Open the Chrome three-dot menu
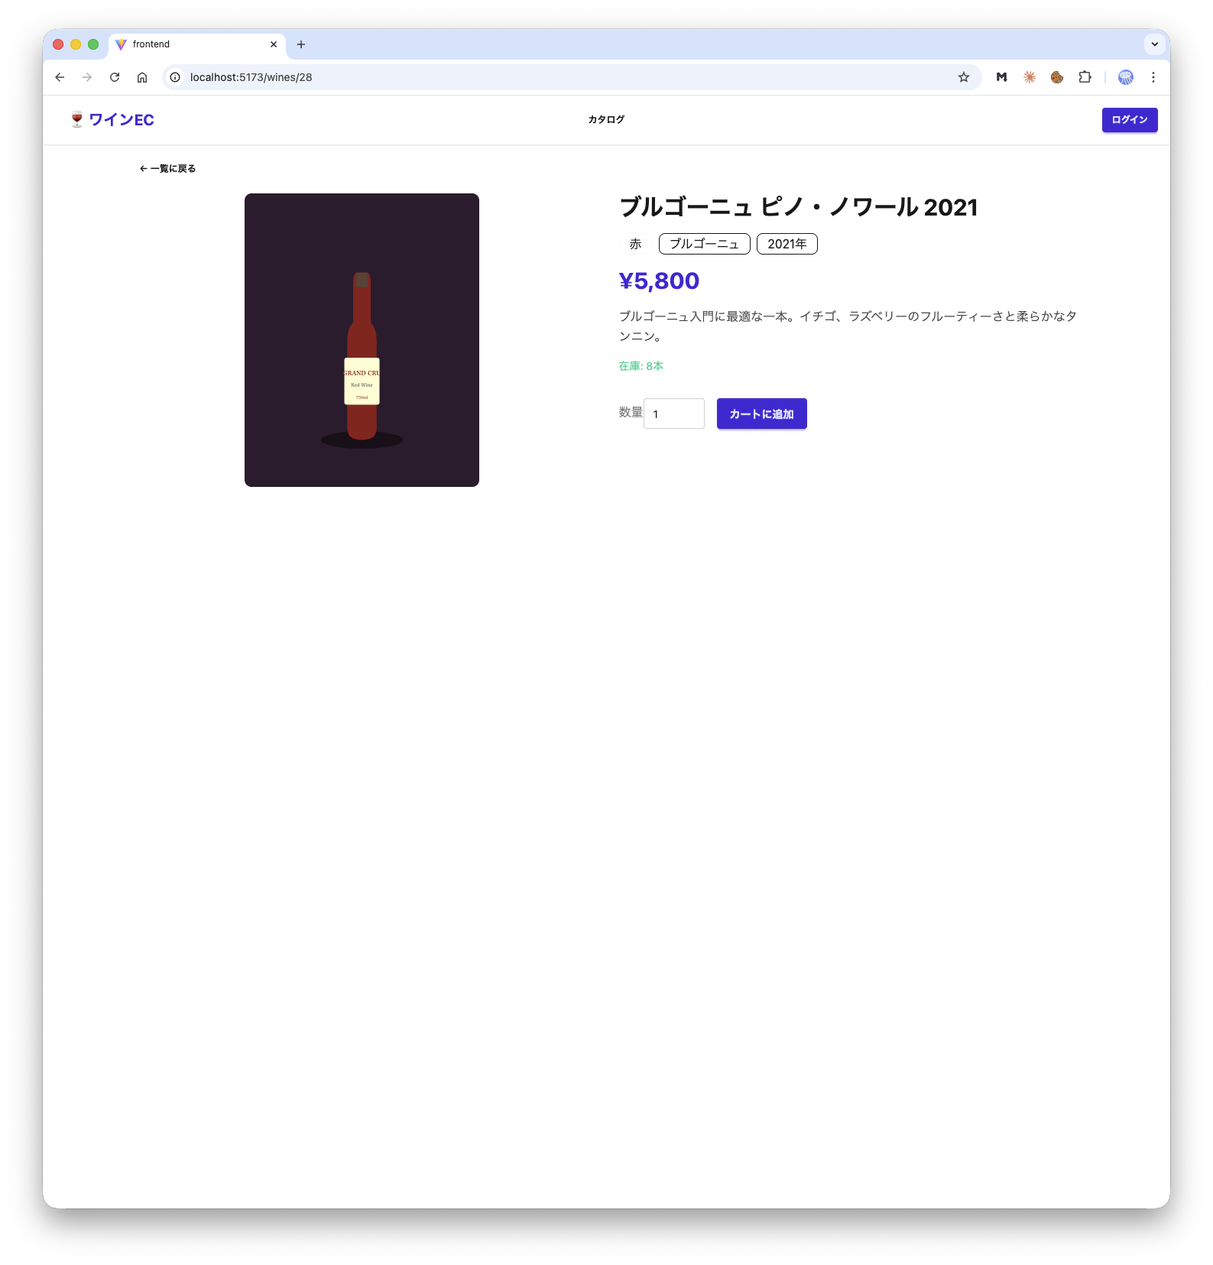1213x1265 pixels. [x=1153, y=77]
